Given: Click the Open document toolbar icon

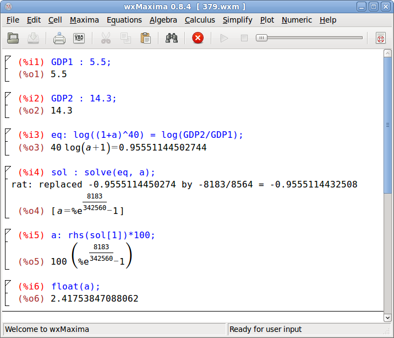Looking at the screenshot, I should [x=13, y=38].
